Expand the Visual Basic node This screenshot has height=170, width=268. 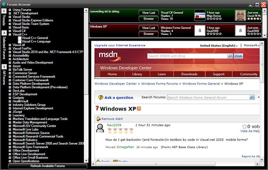10,28
